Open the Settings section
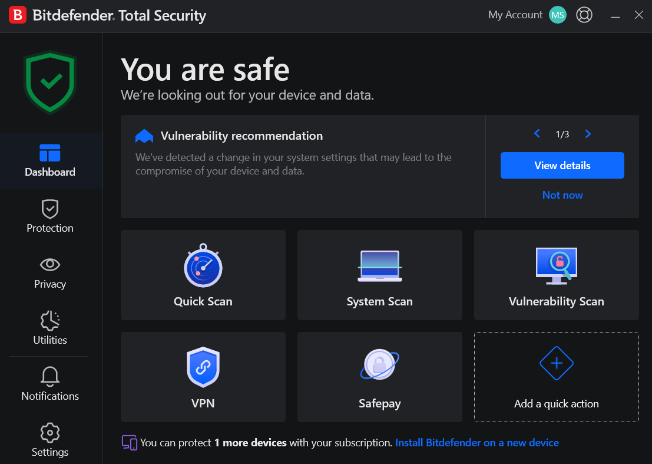652x464 pixels. [50, 440]
